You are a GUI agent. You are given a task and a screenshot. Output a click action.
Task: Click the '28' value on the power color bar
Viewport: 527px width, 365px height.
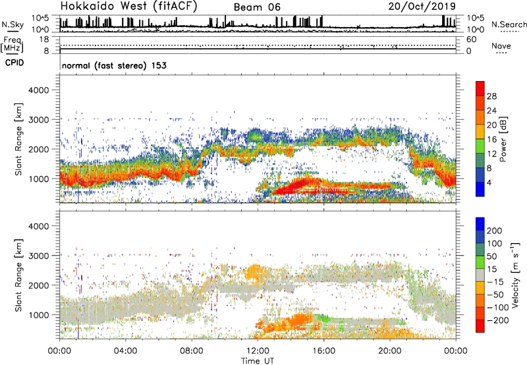(x=491, y=96)
